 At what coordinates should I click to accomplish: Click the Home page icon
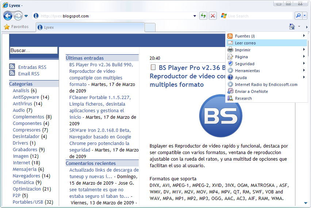point(292,27)
